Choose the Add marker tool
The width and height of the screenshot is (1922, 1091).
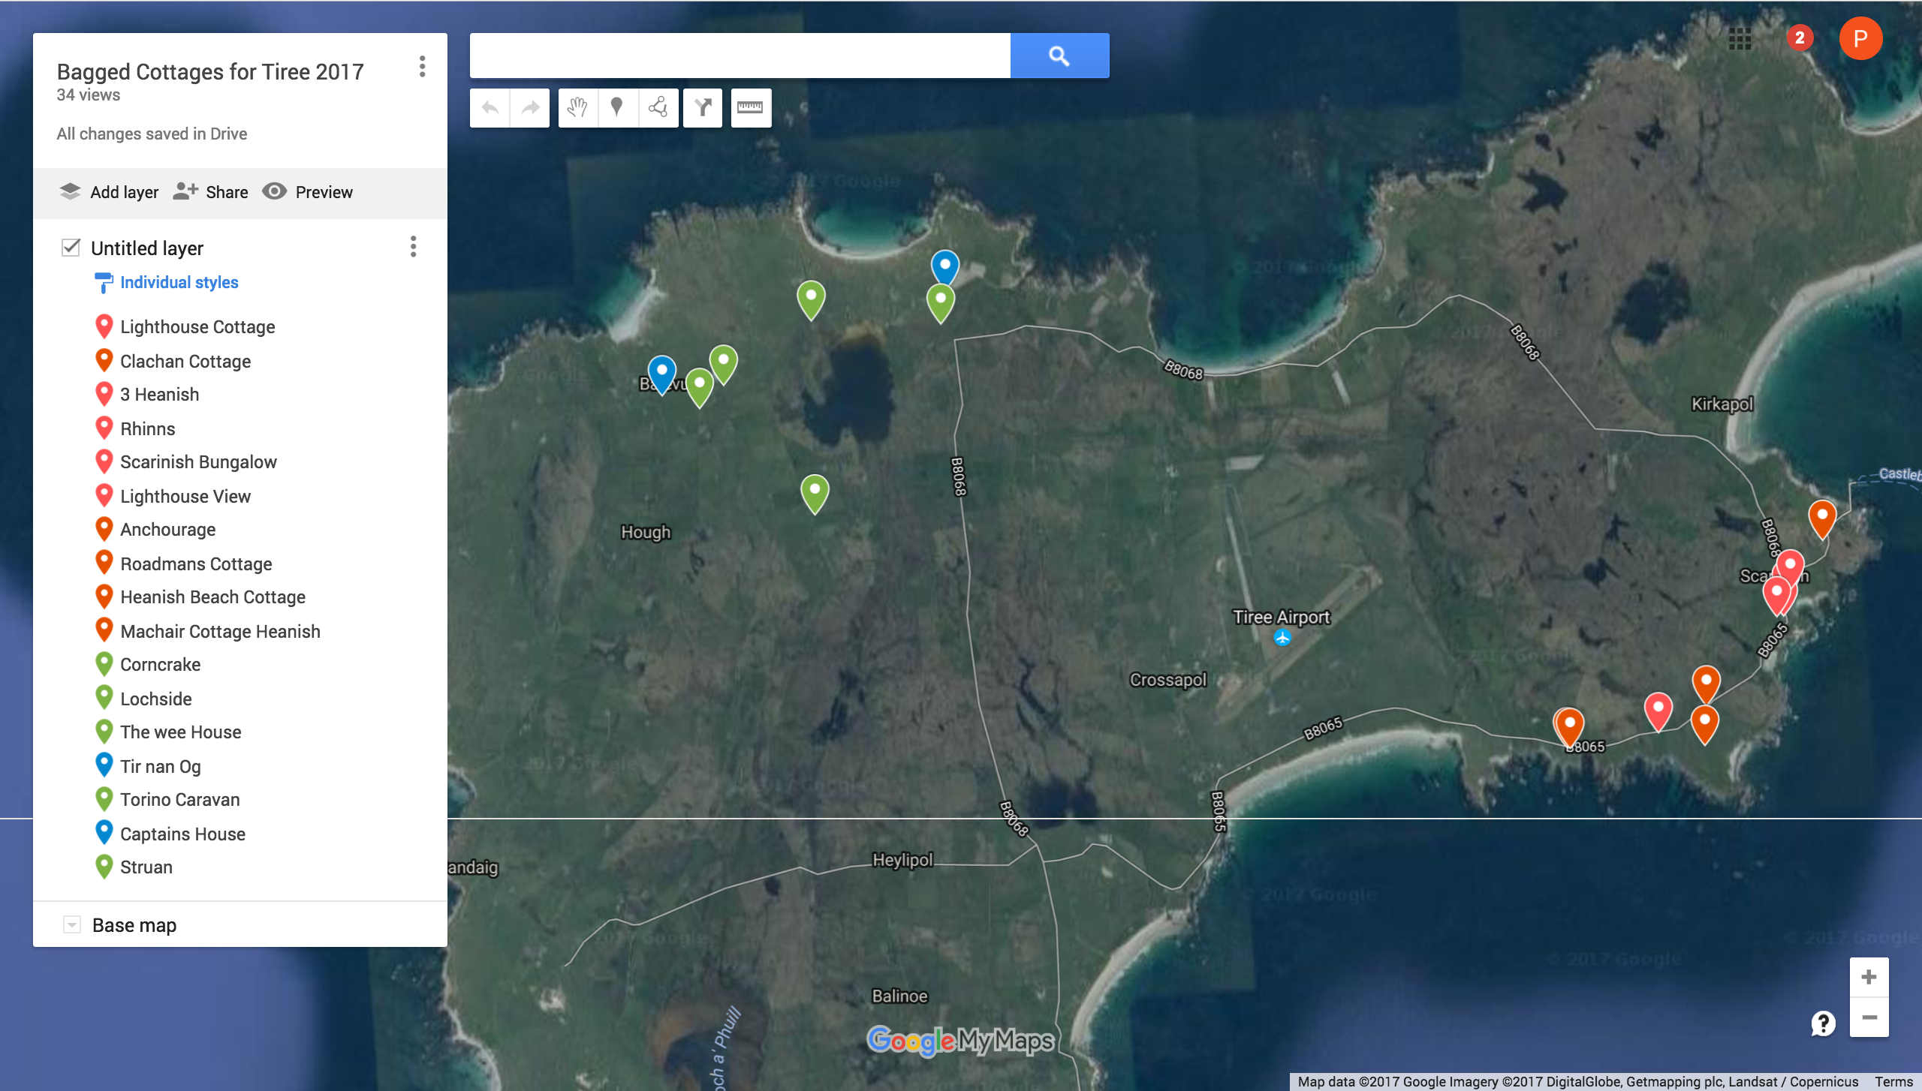coord(617,107)
